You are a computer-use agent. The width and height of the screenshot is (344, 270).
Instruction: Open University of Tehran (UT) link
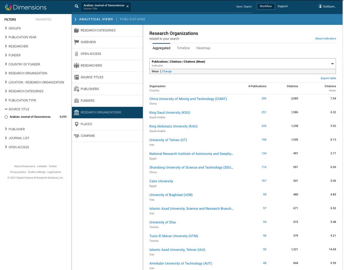[x=168, y=140]
